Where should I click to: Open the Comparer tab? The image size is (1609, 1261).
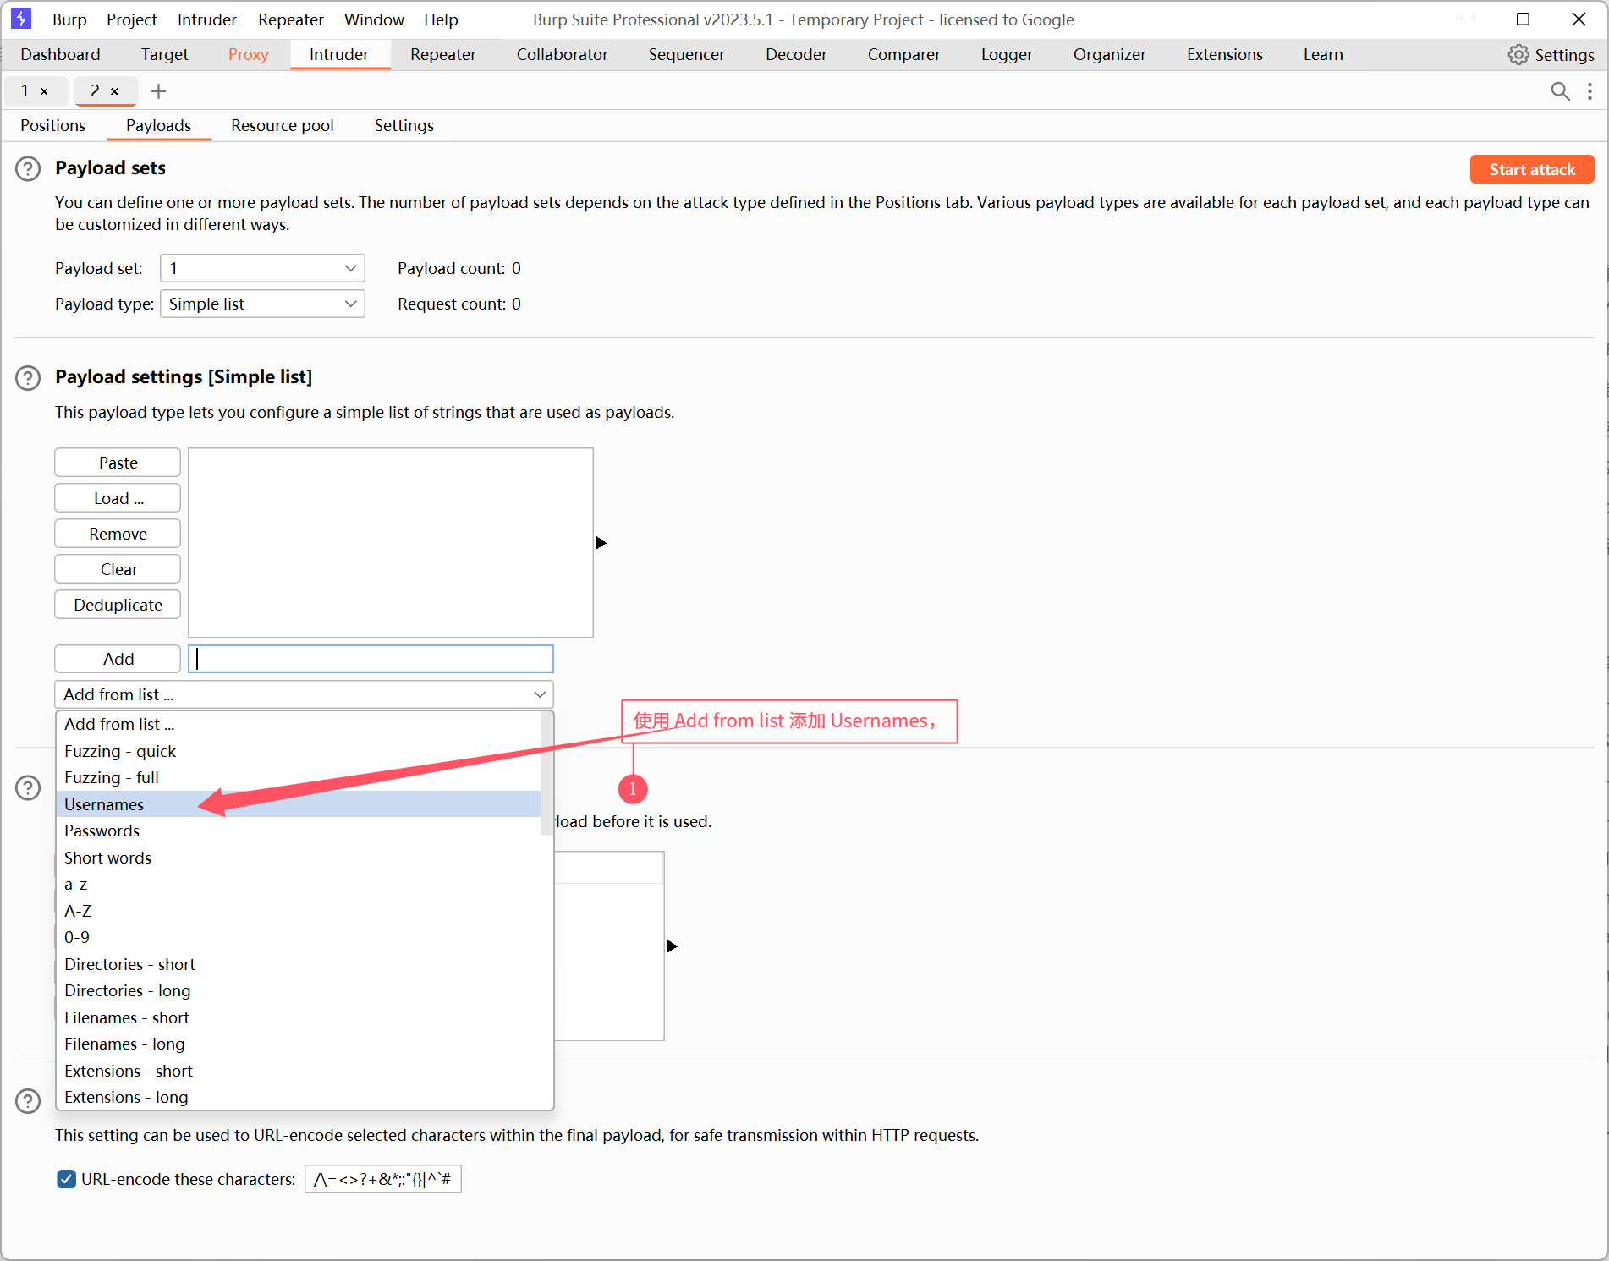pos(904,55)
